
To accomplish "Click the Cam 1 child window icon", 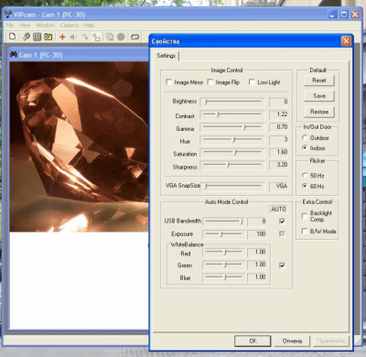I will click(14, 55).
